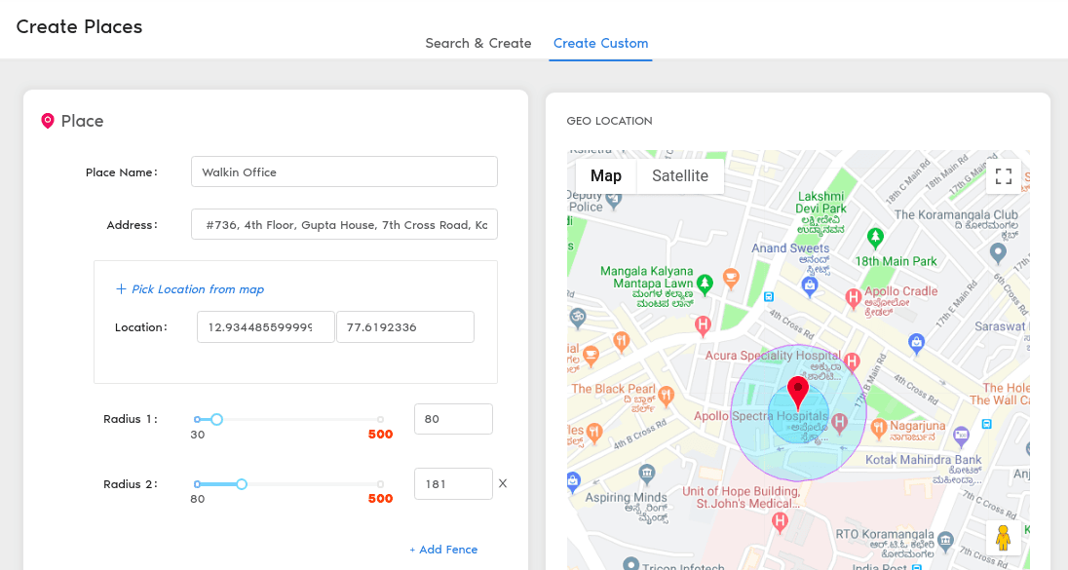Select the Create Custom tab

(600, 43)
